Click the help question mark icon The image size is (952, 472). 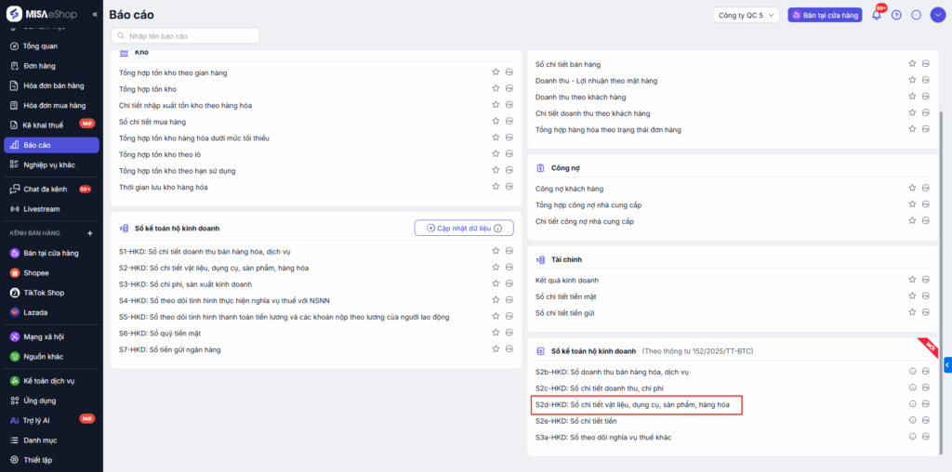click(x=896, y=15)
